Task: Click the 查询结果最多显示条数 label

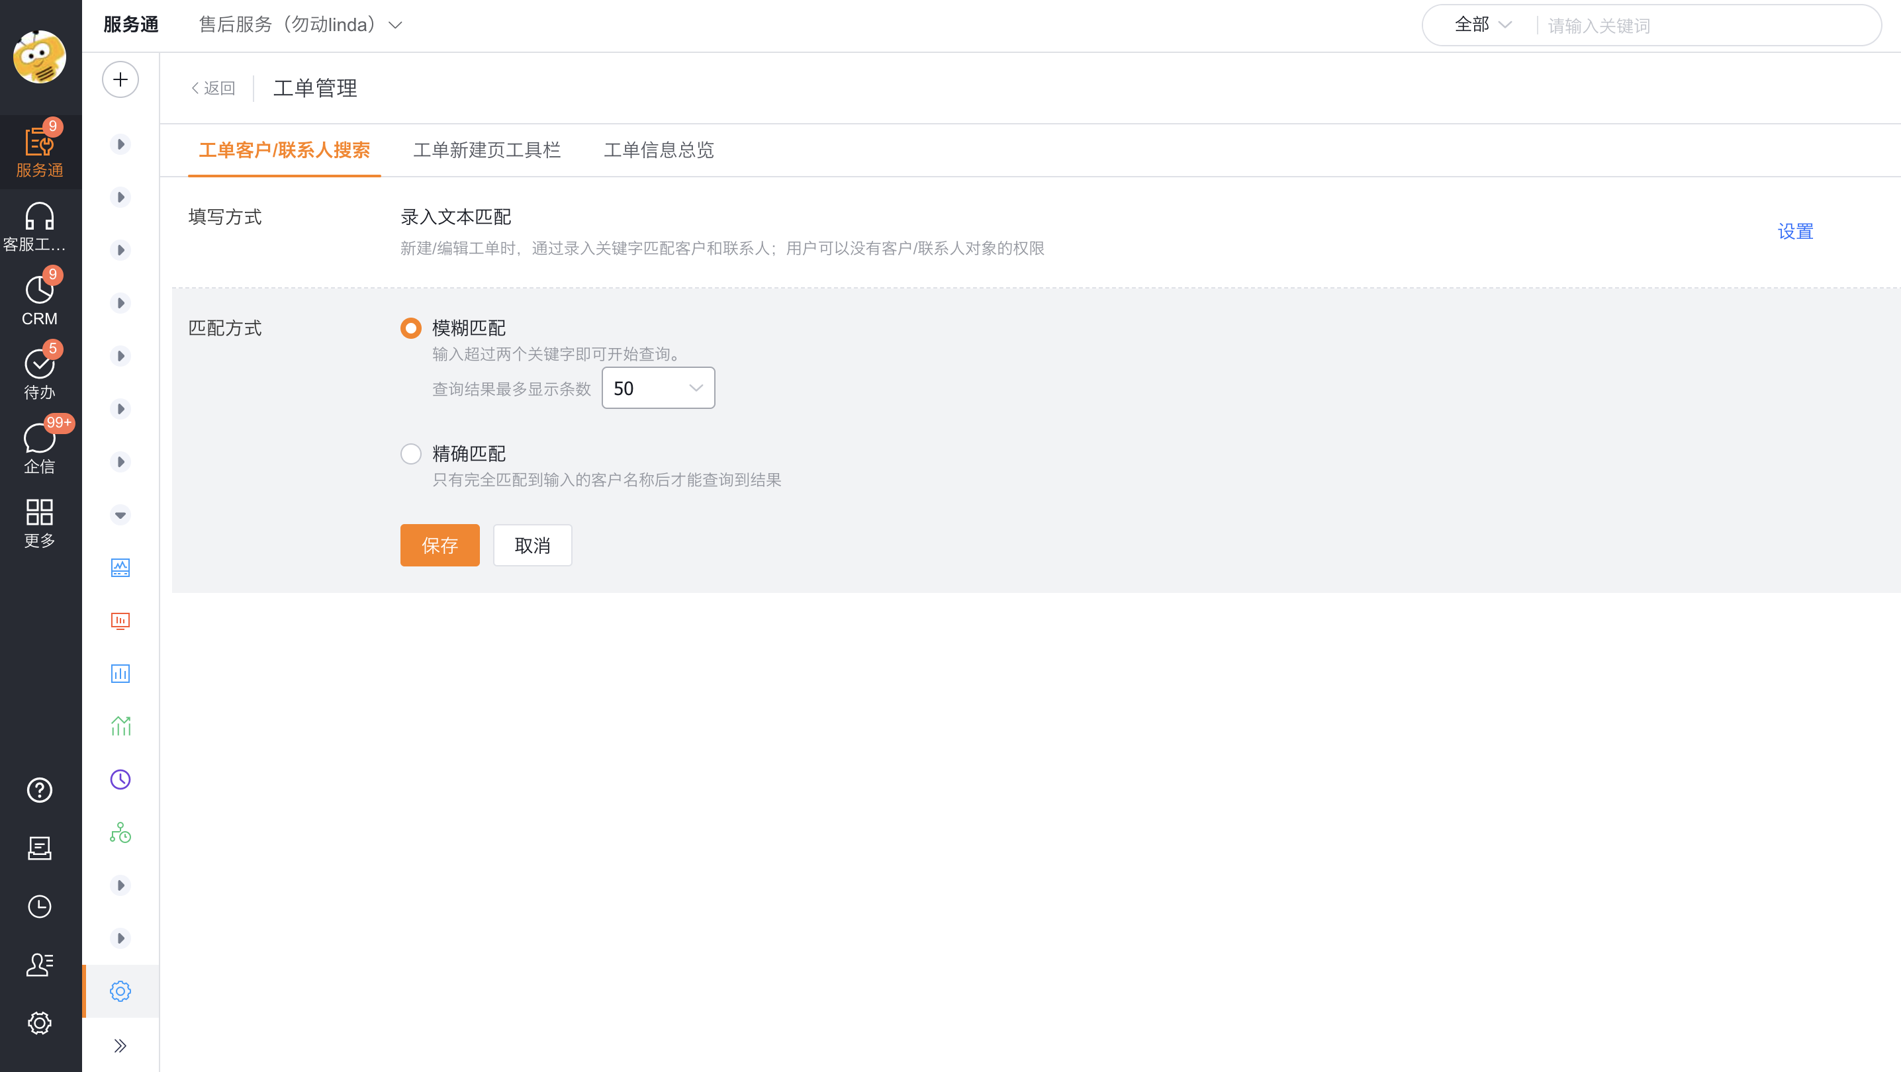Action: [512, 389]
